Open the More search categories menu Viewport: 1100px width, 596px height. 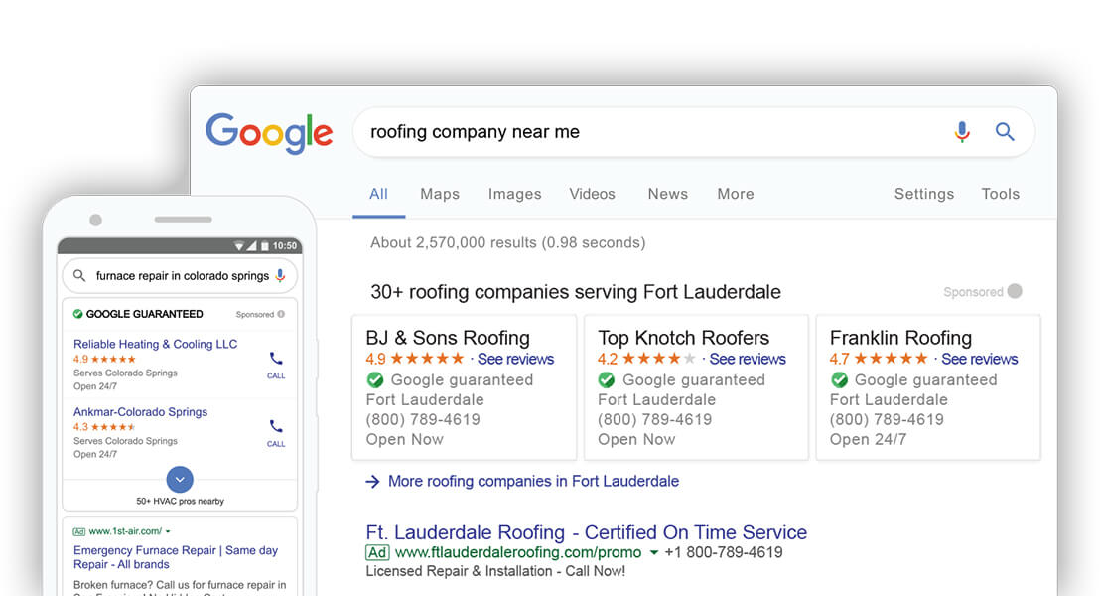click(x=736, y=194)
